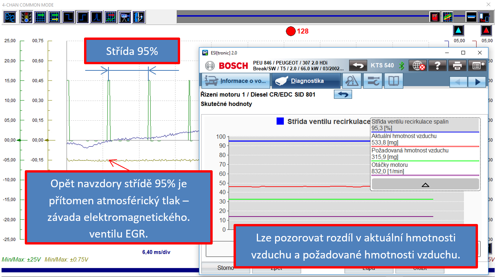The width and height of the screenshot is (495, 277).
Task: Click the blue signal overview bar at top
Action: click(x=302, y=16)
